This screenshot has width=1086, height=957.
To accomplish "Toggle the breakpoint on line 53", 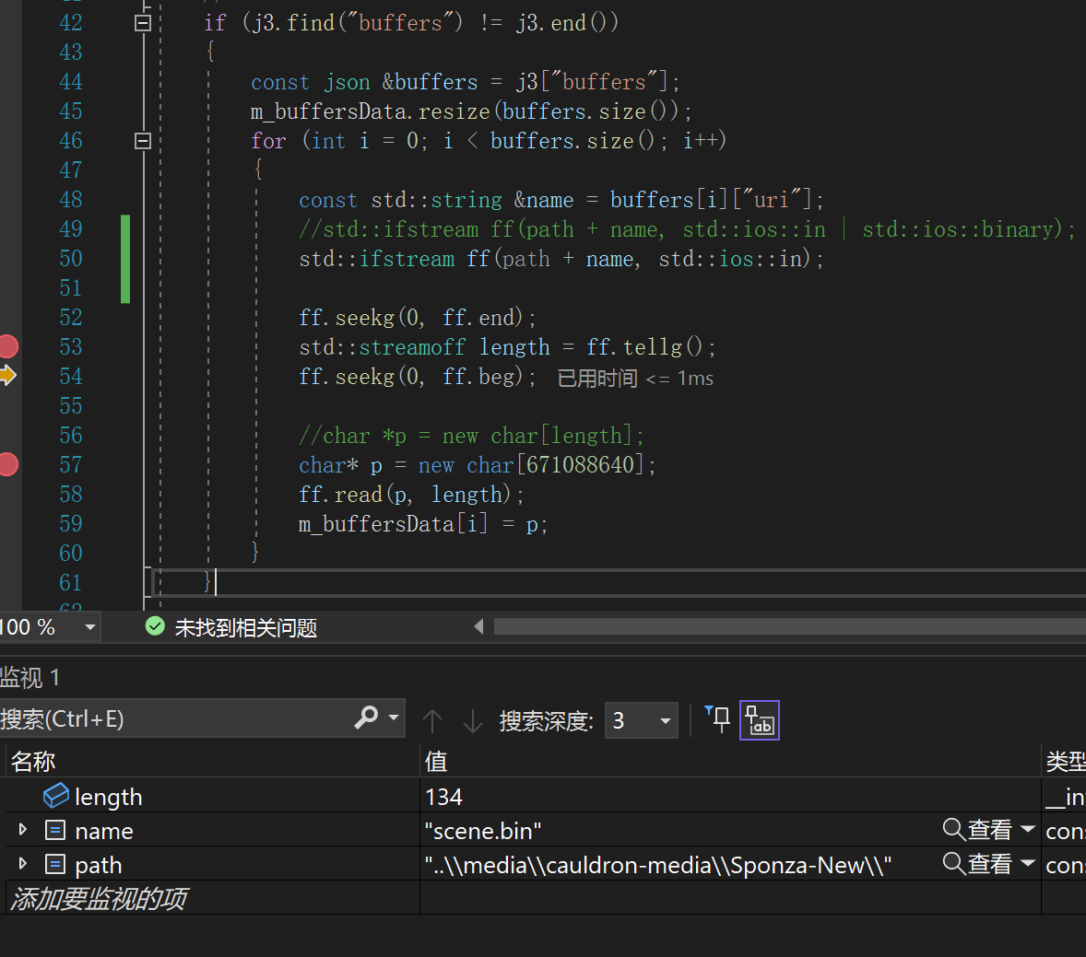I will click(x=9, y=346).
